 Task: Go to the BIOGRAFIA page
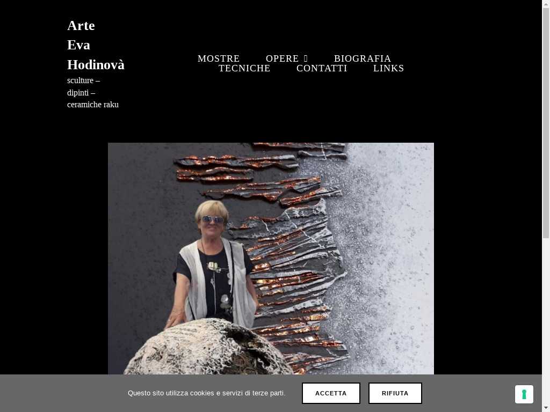tap(363, 58)
